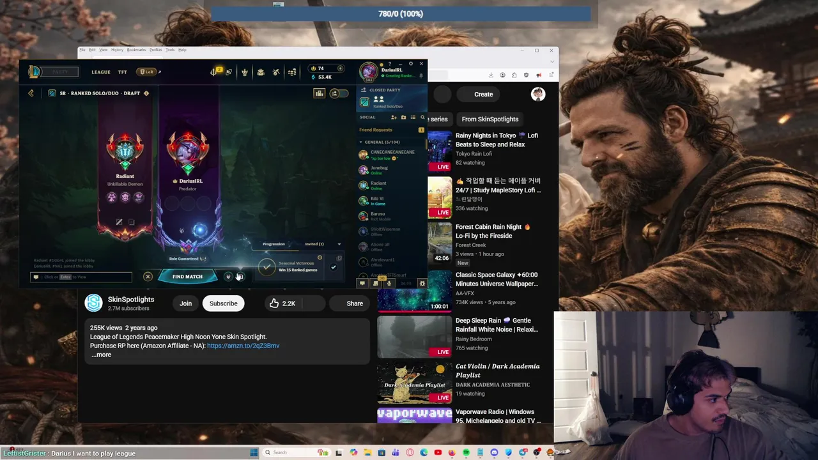This screenshot has width=818, height=460.
Task: Open the browser File menu
Action: [x=82, y=50]
